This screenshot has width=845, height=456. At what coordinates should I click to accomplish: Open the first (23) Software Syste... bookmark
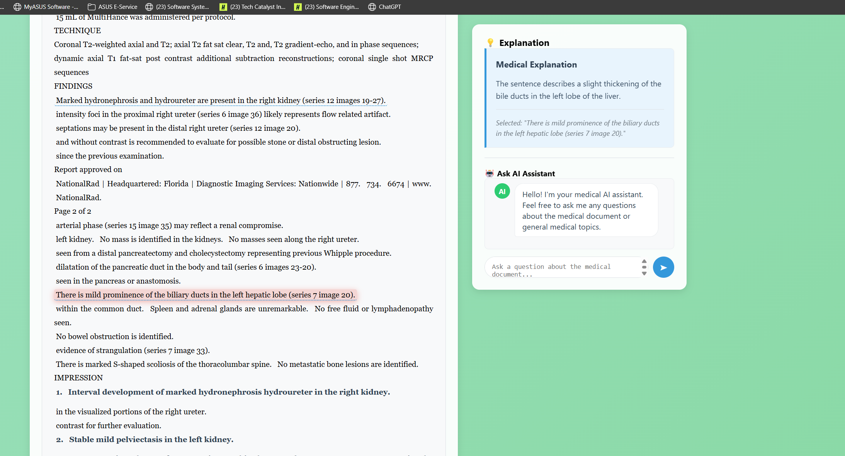[x=177, y=7]
